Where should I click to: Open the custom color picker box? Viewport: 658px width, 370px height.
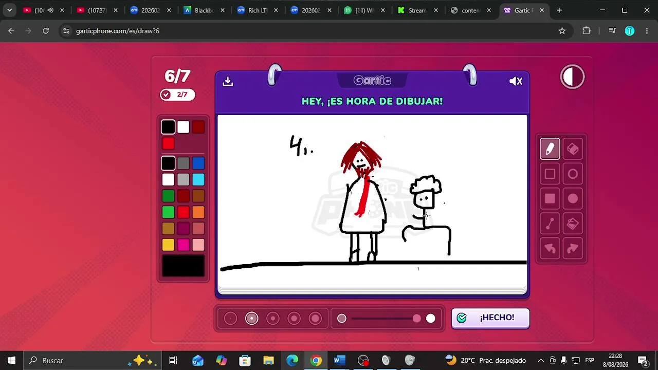pos(183,266)
